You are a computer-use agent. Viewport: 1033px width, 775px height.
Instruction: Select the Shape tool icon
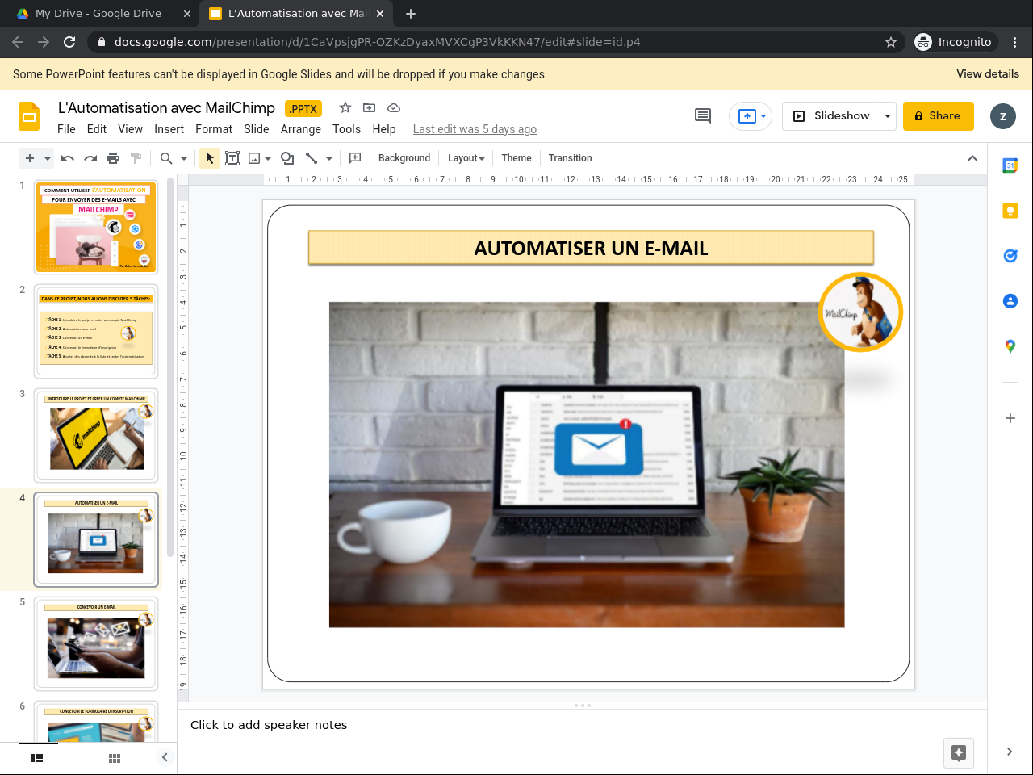click(286, 158)
